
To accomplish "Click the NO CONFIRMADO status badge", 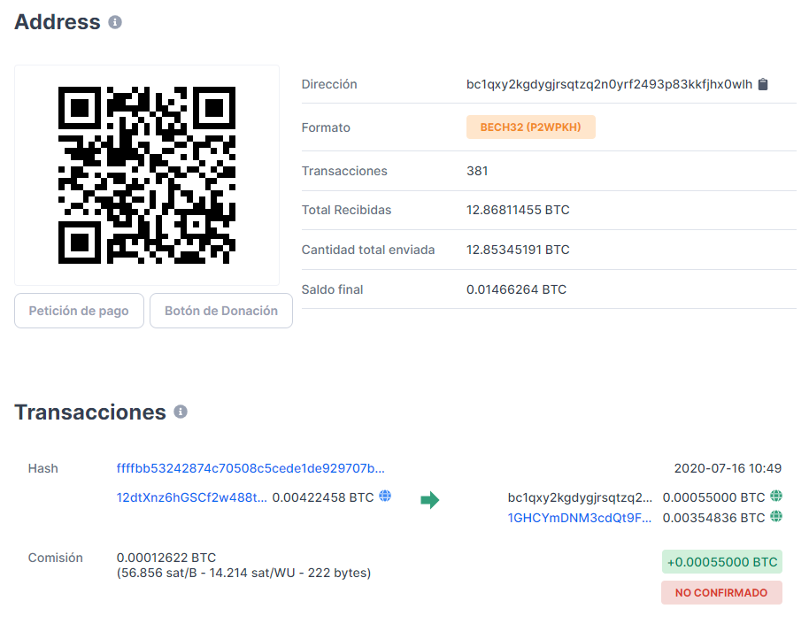I will [x=721, y=592].
